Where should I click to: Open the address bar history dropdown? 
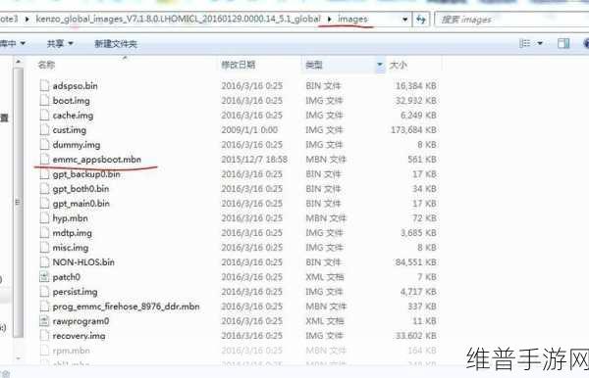point(404,20)
